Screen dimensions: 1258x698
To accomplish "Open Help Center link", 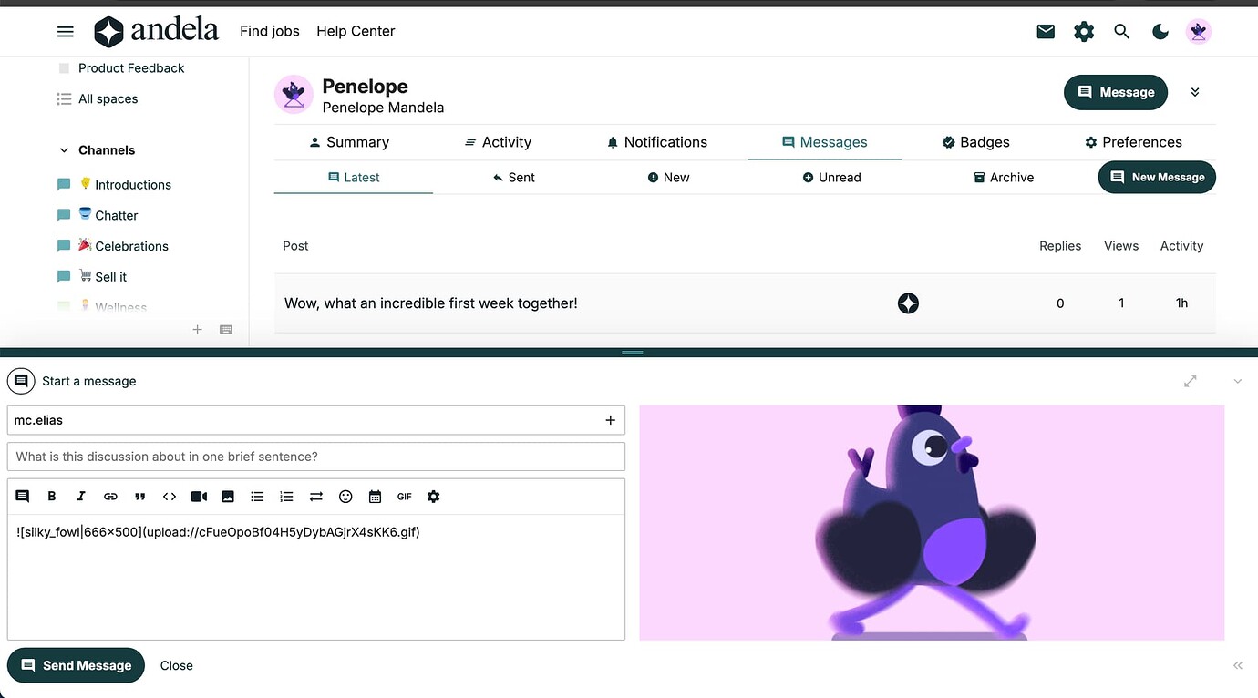I will click(356, 31).
